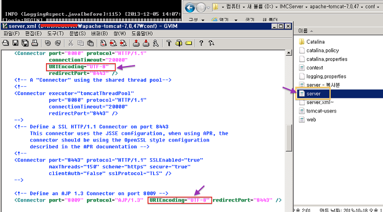Viewport: 383px width, 212px height.
Task: Place cursor on sslProtocol="TLS" text
Action: point(135,173)
